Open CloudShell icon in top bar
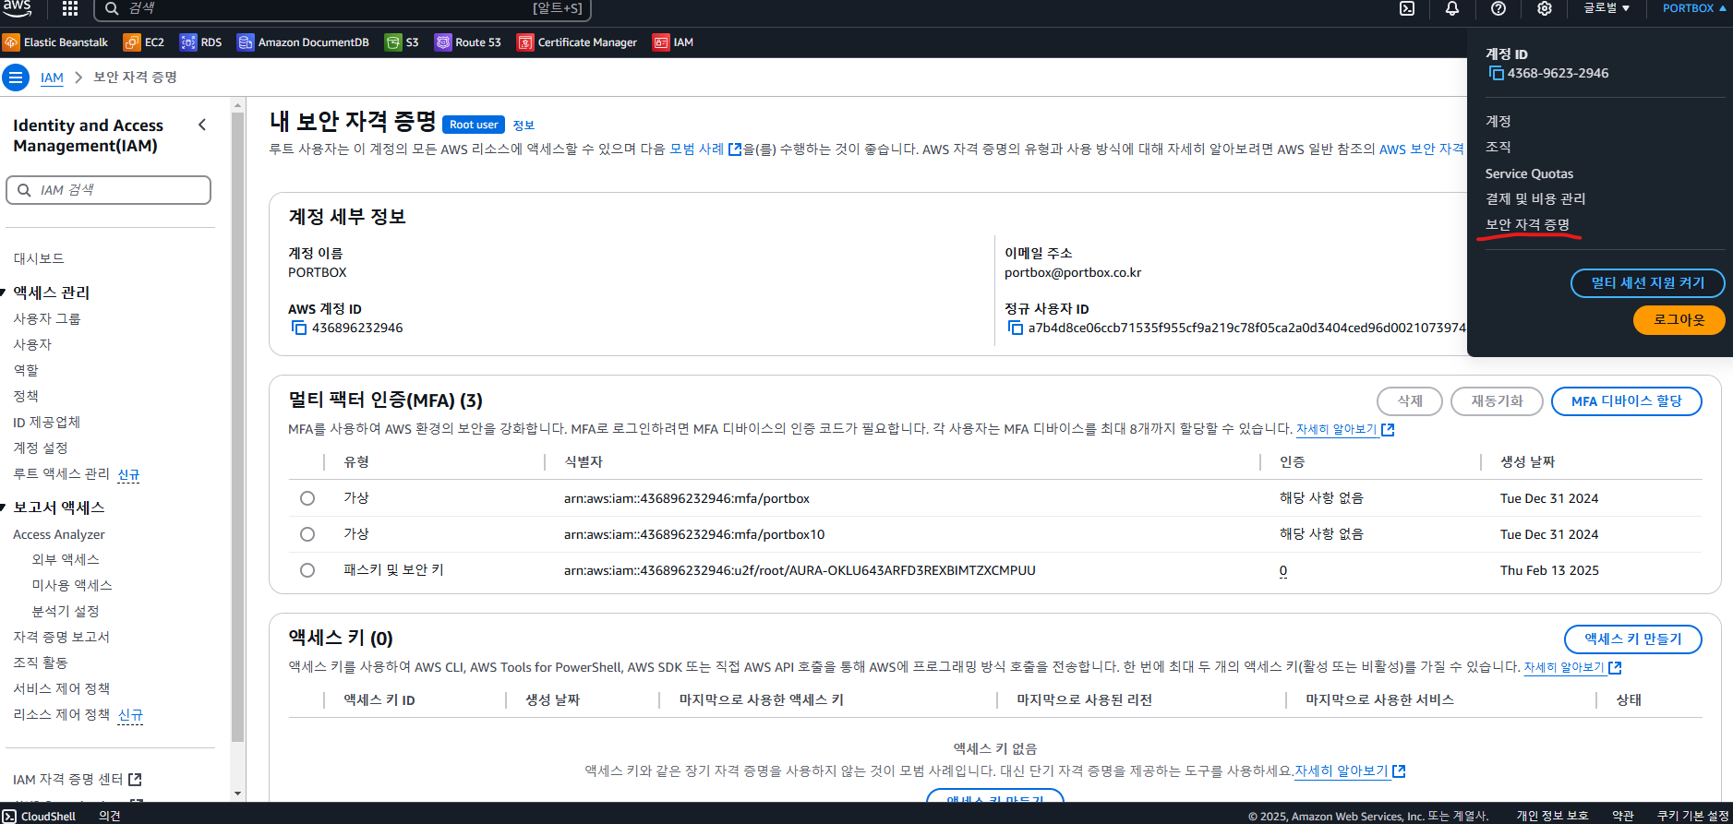Screen dimensions: 1733x824 pyautogui.click(x=1407, y=8)
